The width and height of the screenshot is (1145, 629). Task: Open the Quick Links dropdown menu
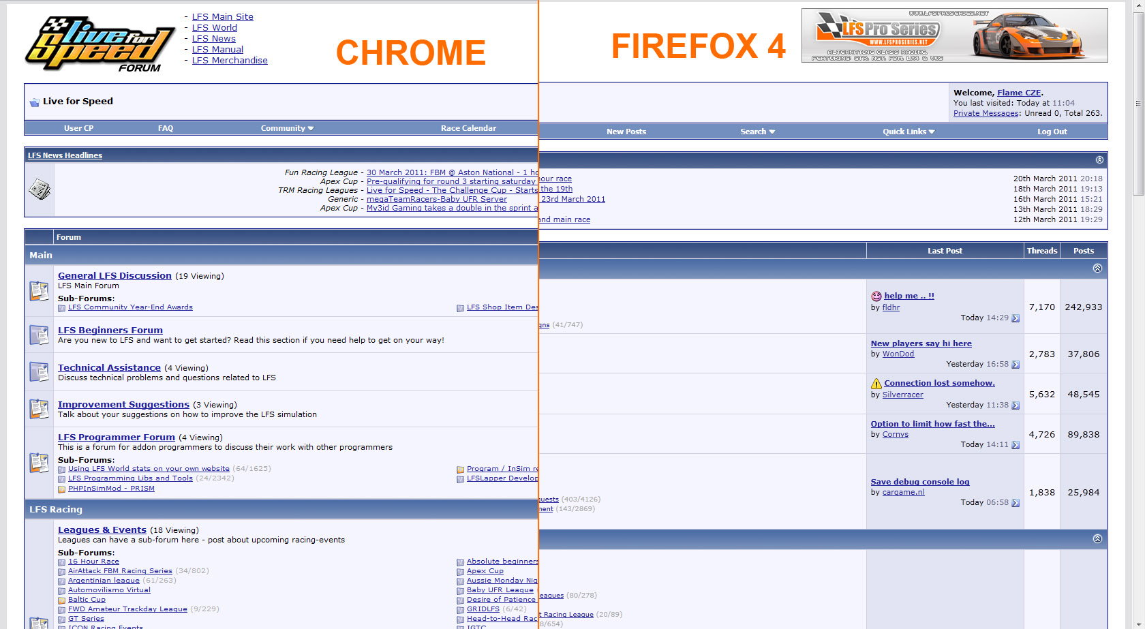pos(909,132)
